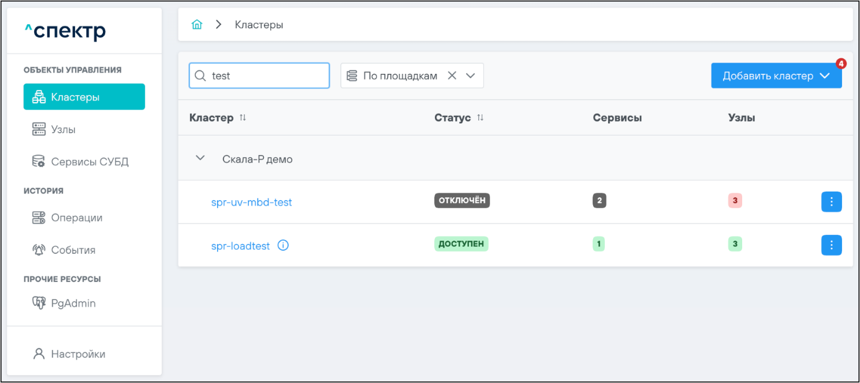Image resolution: width=860 pixels, height=383 pixels.
Task: Open the По площадкам grouping dropdown
Action: (471, 76)
